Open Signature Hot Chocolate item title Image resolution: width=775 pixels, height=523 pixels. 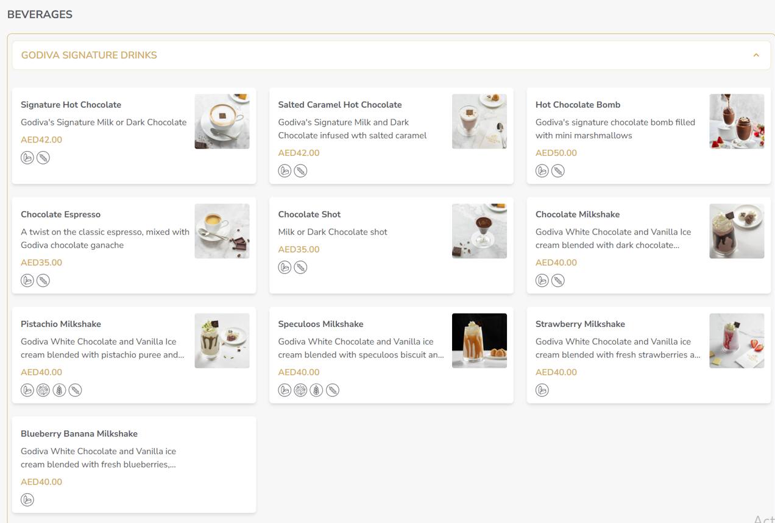click(71, 105)
